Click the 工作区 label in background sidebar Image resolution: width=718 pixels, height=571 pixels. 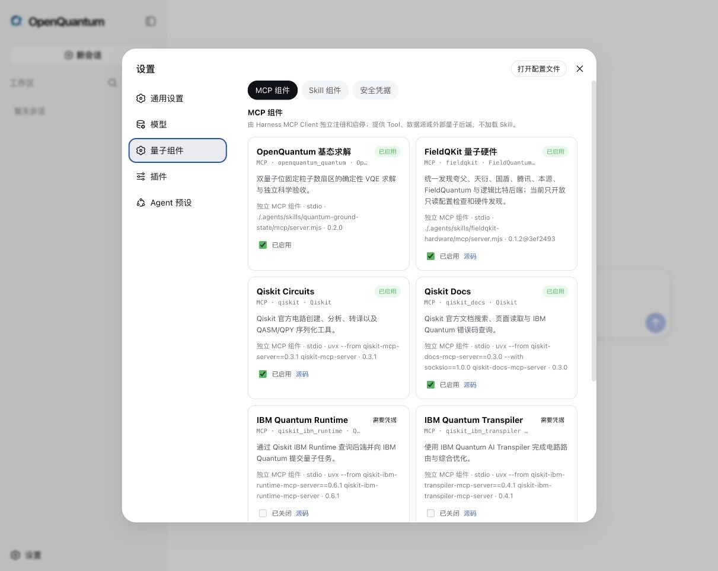pyautogui.click(x=23, y=83)
